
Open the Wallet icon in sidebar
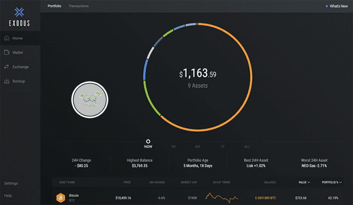(7, 52)
